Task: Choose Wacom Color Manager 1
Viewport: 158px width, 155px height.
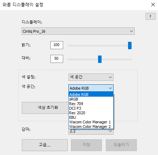Action: (91, 122)
